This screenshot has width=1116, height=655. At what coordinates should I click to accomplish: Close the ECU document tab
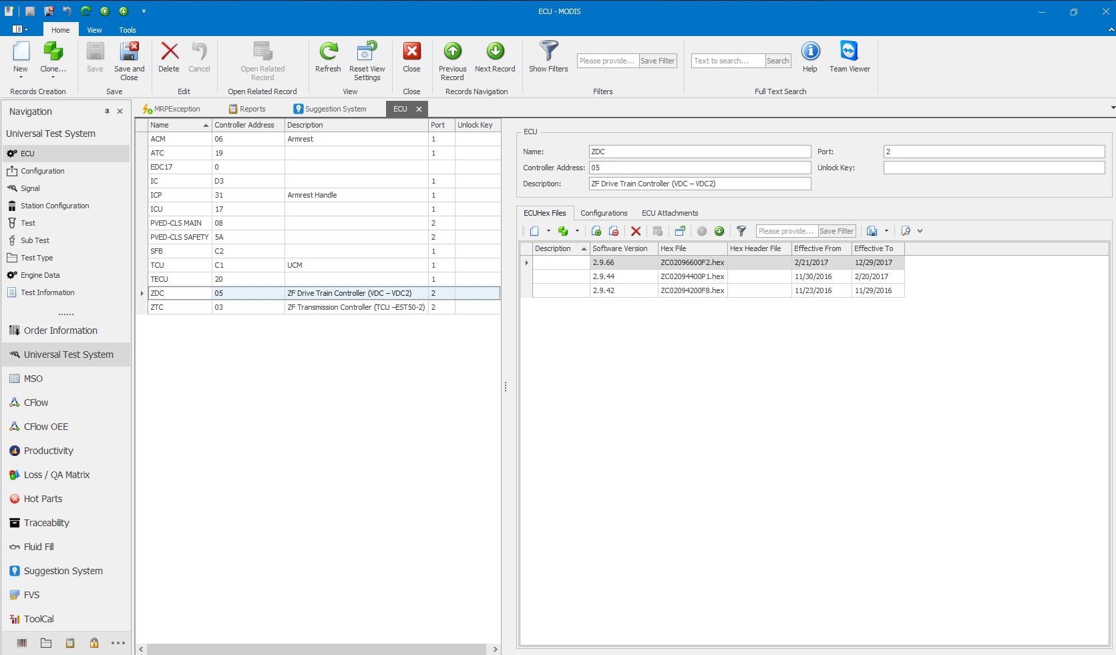tap(419, 109)
